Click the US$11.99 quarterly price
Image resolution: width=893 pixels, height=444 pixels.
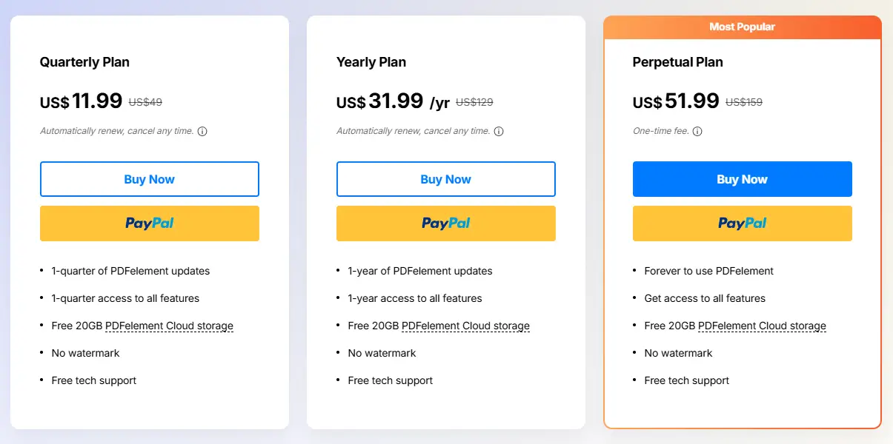(x=82, y=101)
